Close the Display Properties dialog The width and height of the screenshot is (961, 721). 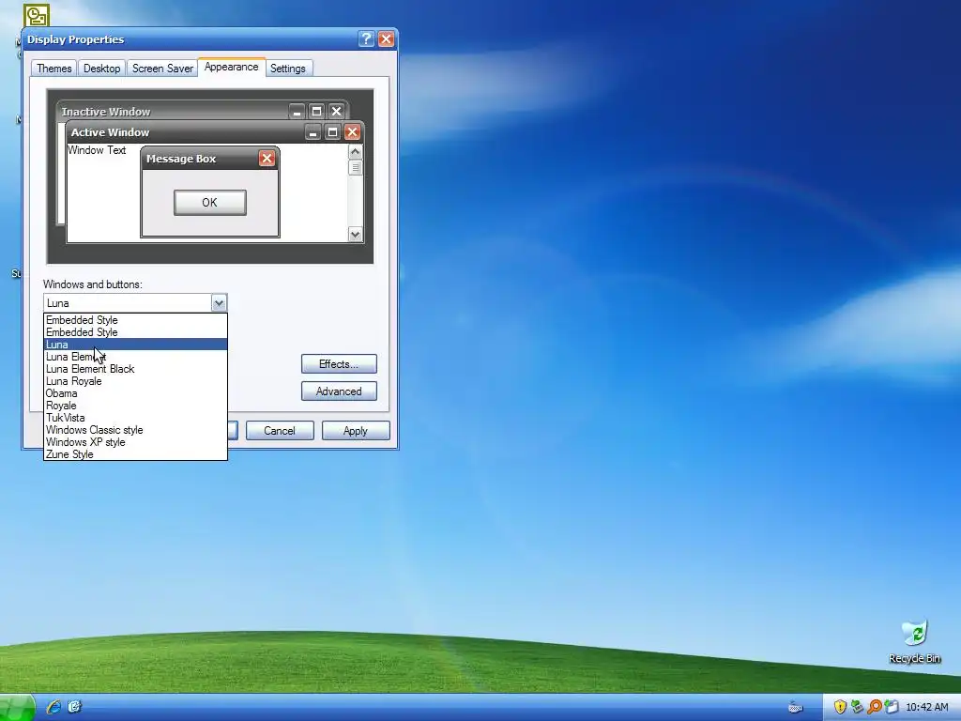click(386, 39)
